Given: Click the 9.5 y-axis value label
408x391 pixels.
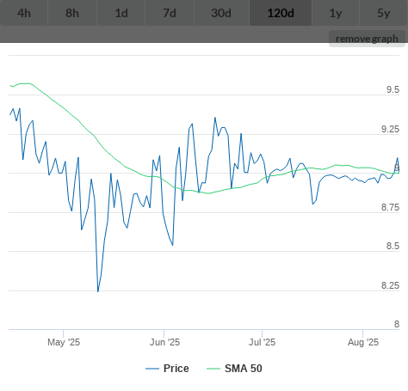Looking at the screenshot, I should 393,89.
